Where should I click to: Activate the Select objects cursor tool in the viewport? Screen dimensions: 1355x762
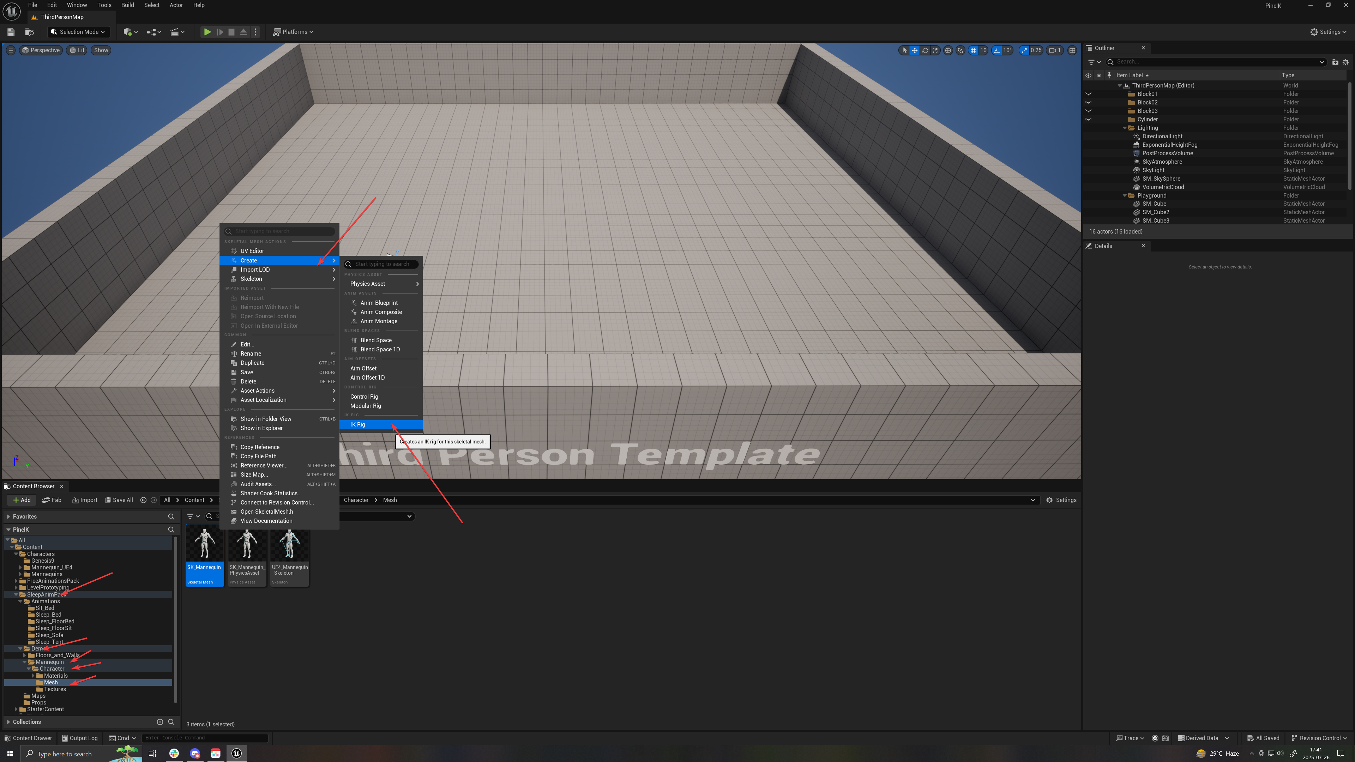tap(904, 50)
